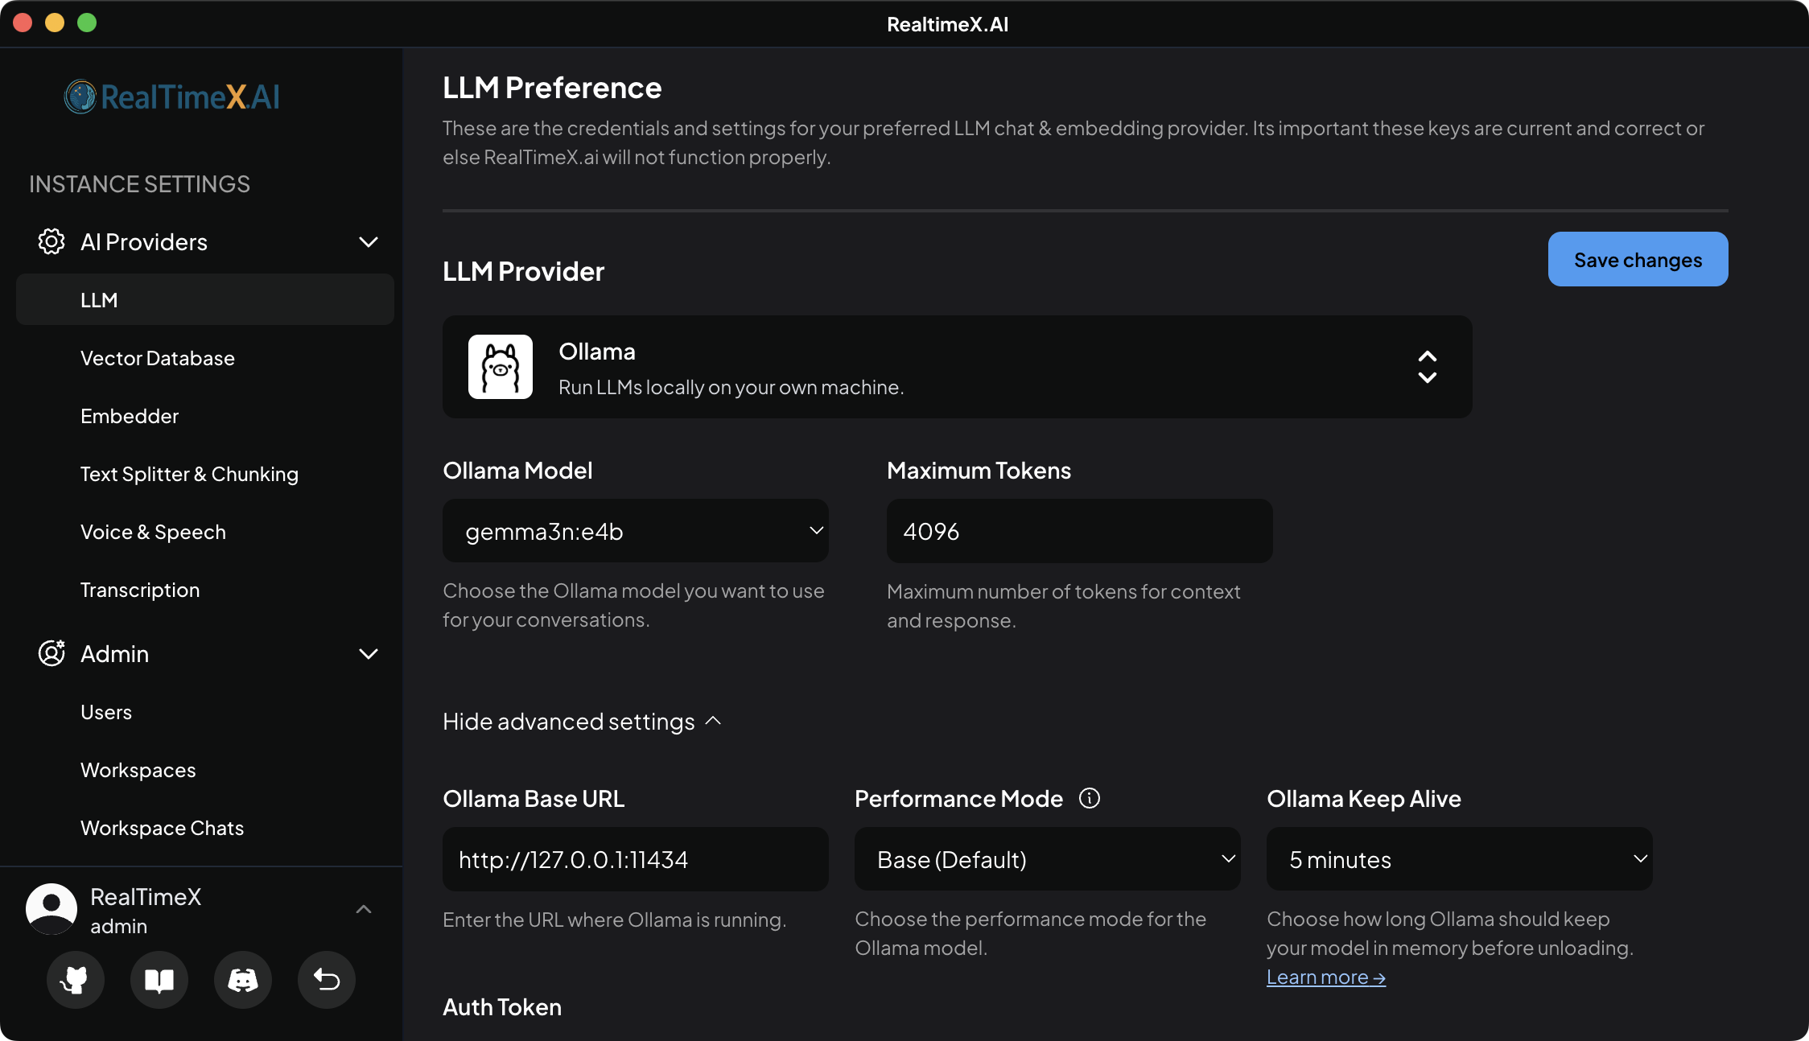
Task: Click the return arrow icon
Action: pos(326,980)
